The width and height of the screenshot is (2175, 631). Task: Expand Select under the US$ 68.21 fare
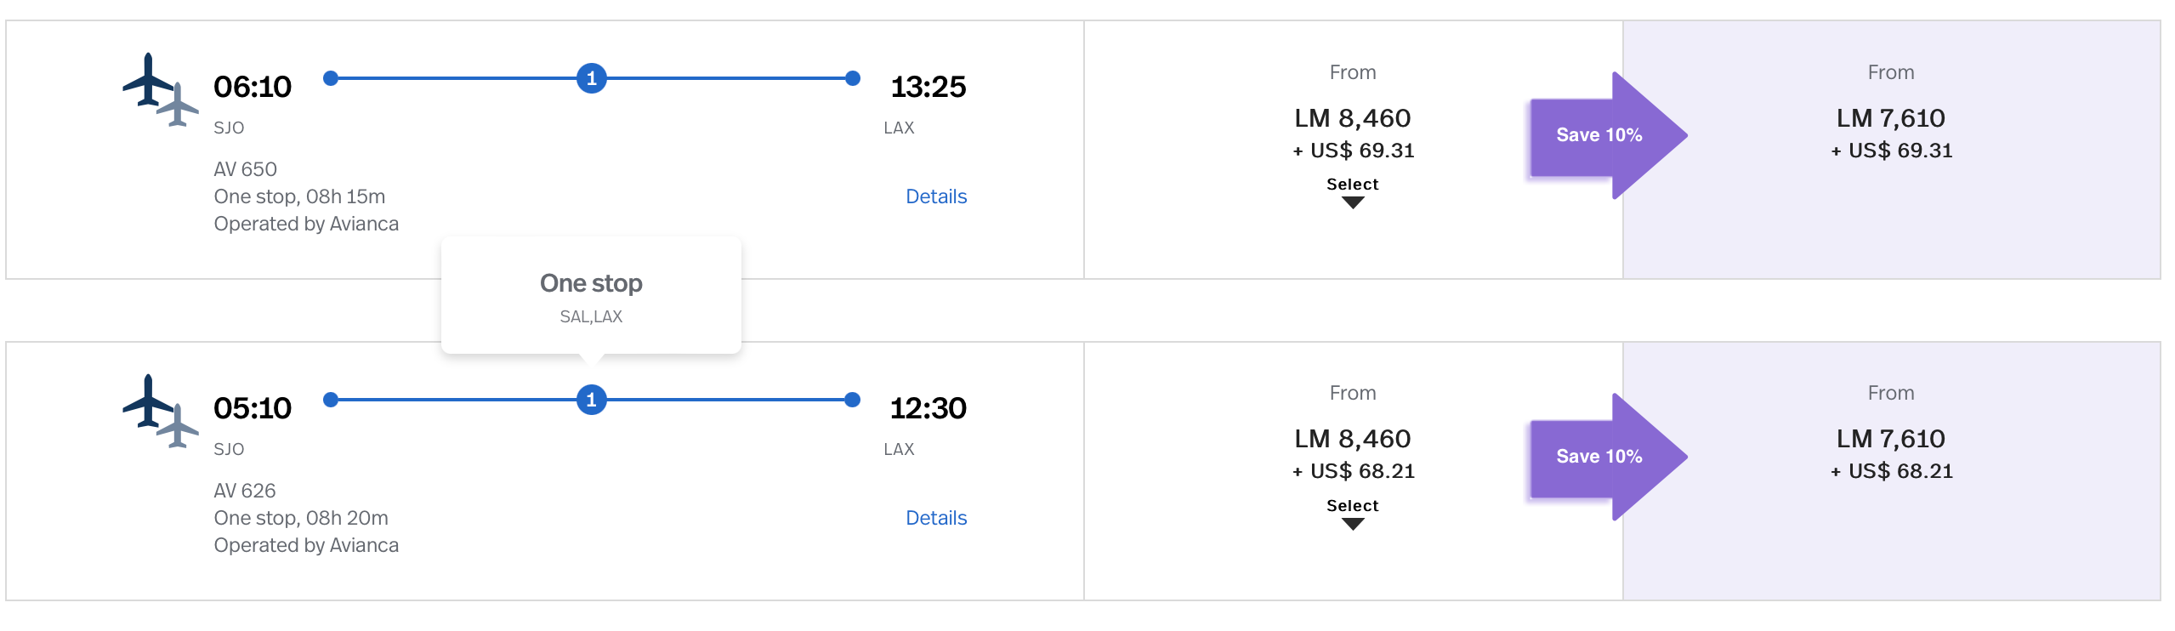(1352, 514)
